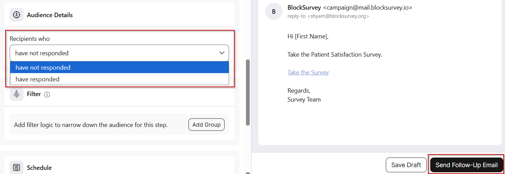Open the Take the Survey link
Viewport: 505px width, 174px height.
308,72
